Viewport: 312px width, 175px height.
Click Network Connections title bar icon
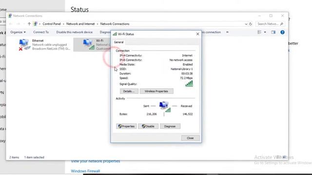point(10,16)
